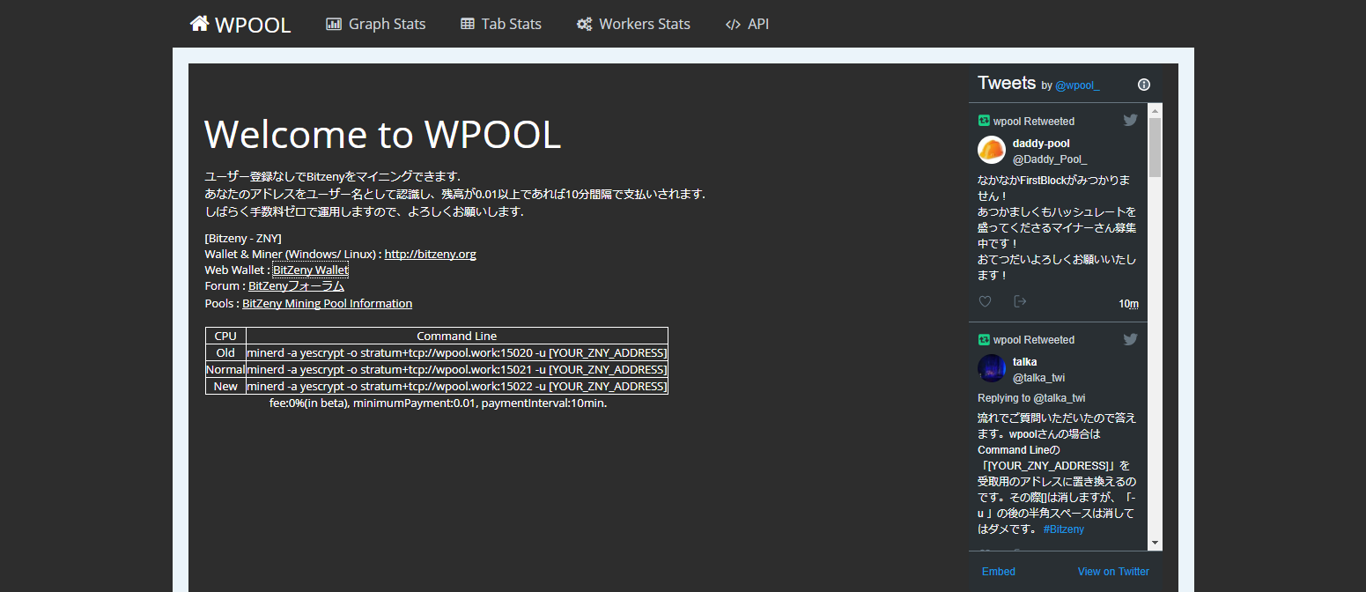Viewport: 1366px width, 592px height.
Task: Click the fee and minimumPayment note
Action: tap(438, 403)
